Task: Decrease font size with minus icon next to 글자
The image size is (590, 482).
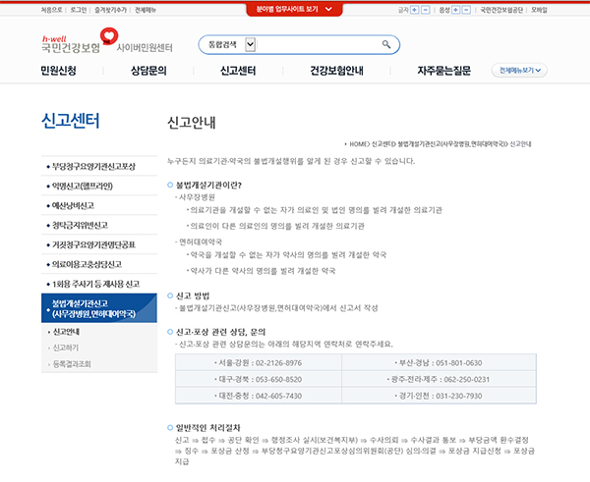Action: coord(425,10)
